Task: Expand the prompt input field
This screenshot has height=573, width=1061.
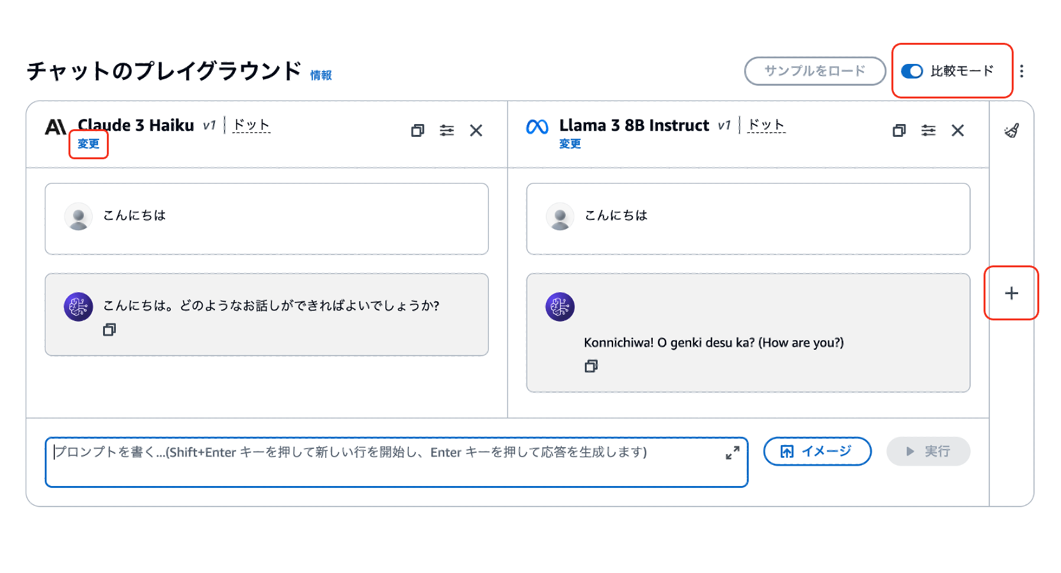Action: tap(733, 453)
